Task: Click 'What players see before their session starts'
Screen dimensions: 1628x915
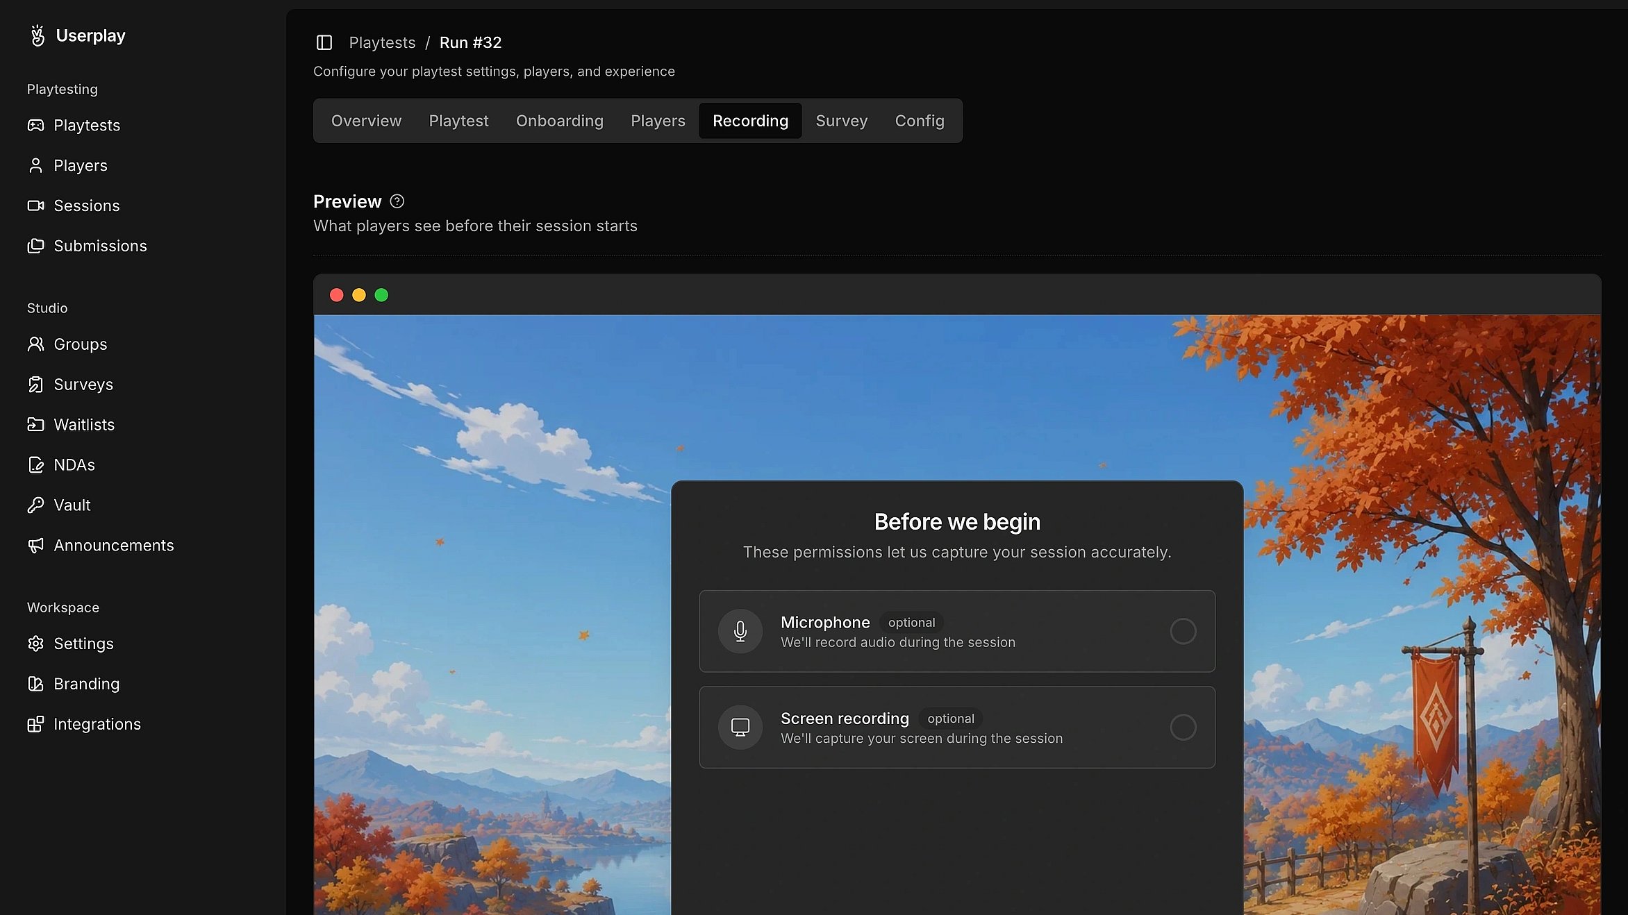Action: pyautogui.click(x=475, y=226)
